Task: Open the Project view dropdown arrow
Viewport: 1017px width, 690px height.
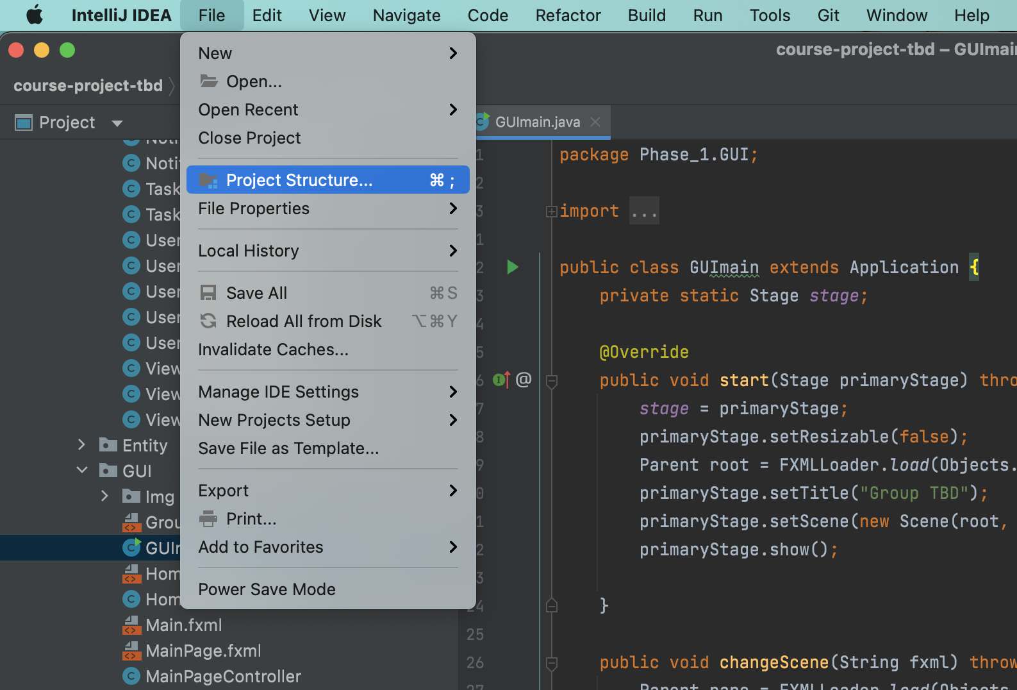Action: pyautogui.click(x=117, y=123)
